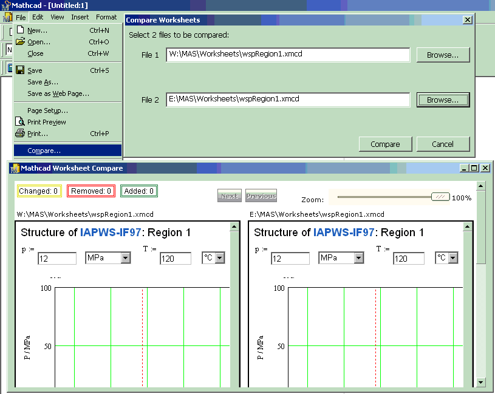Click scroll-up arrow of outer compare scrollbar
The width and height of the screenshot is (495, 394).
point(481,186)
